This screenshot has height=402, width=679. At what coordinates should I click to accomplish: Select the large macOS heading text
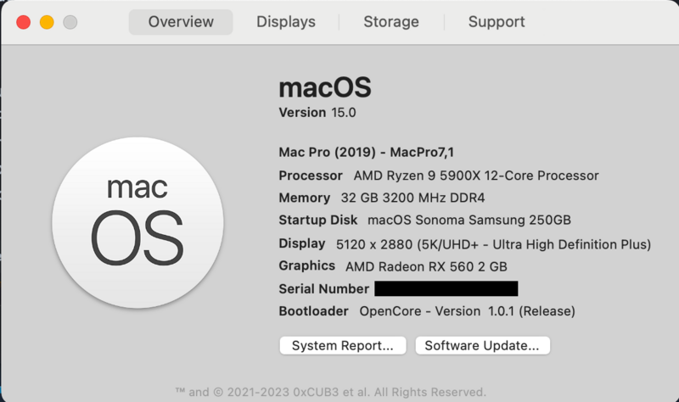(x=325, y=87)
